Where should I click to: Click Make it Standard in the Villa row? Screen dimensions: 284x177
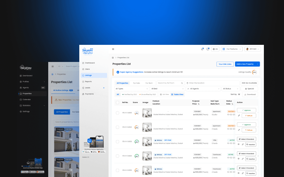246,139
